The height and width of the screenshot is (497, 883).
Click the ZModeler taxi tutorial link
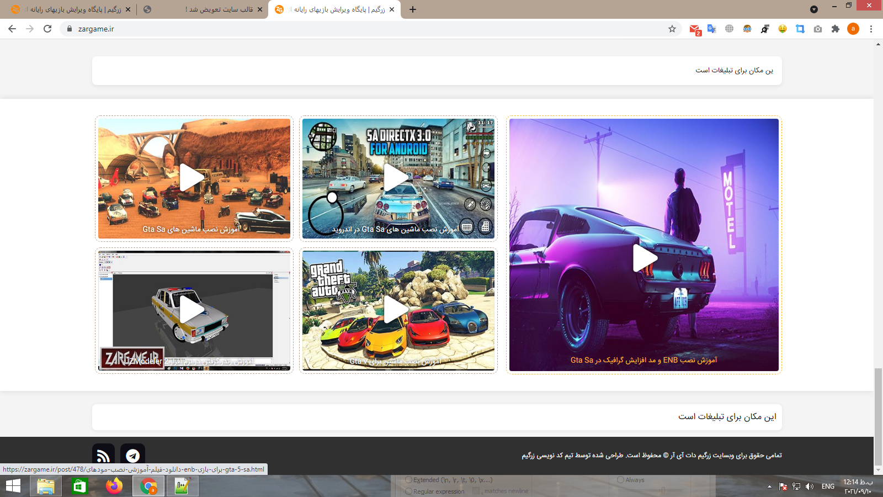click(194, 310)
